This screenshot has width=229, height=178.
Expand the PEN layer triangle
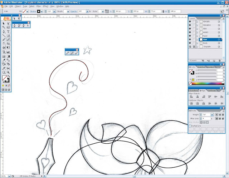point(197,29)
